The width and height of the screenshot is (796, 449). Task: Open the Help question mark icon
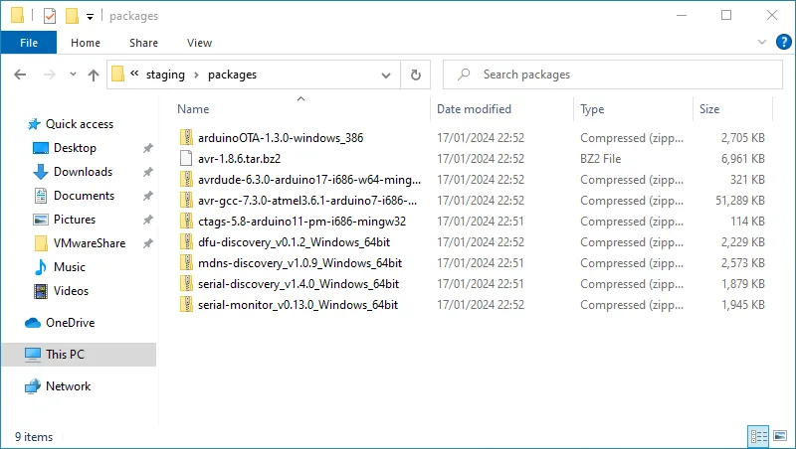coord(783,42)
